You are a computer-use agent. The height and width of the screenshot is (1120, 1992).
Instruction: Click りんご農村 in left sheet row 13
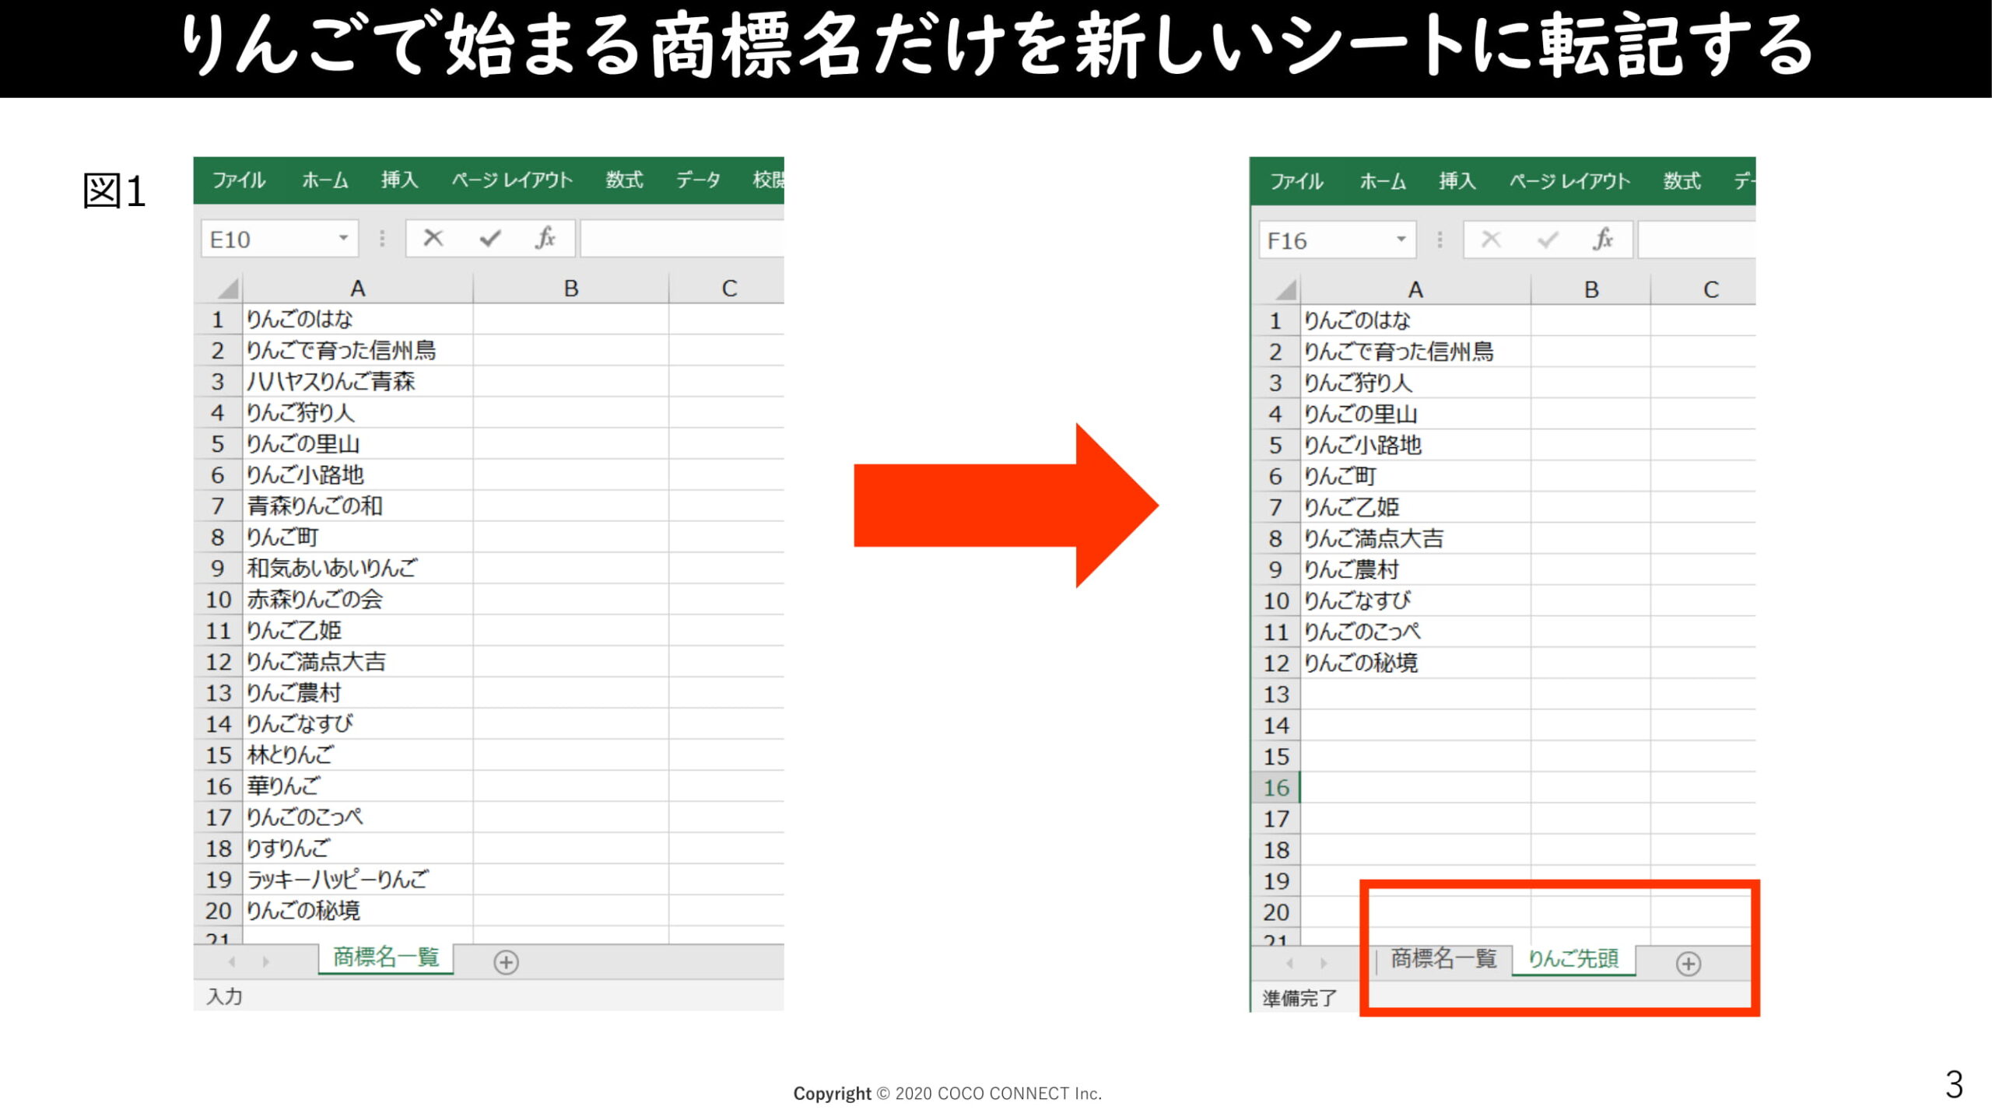point(358,692)
